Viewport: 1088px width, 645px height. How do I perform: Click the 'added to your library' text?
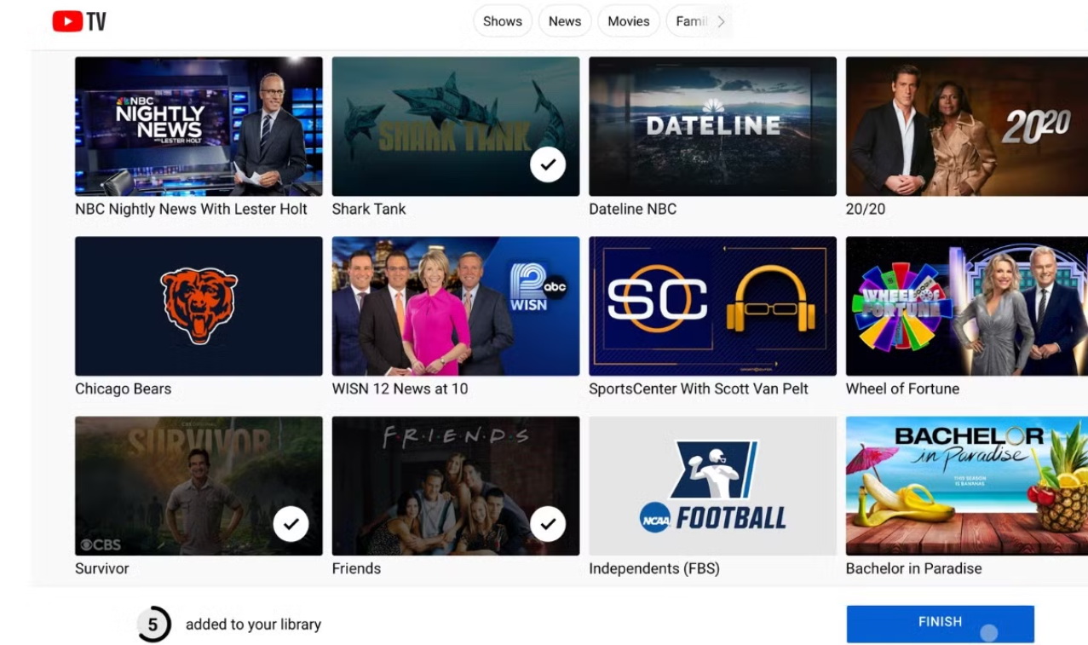click(253, 625)
